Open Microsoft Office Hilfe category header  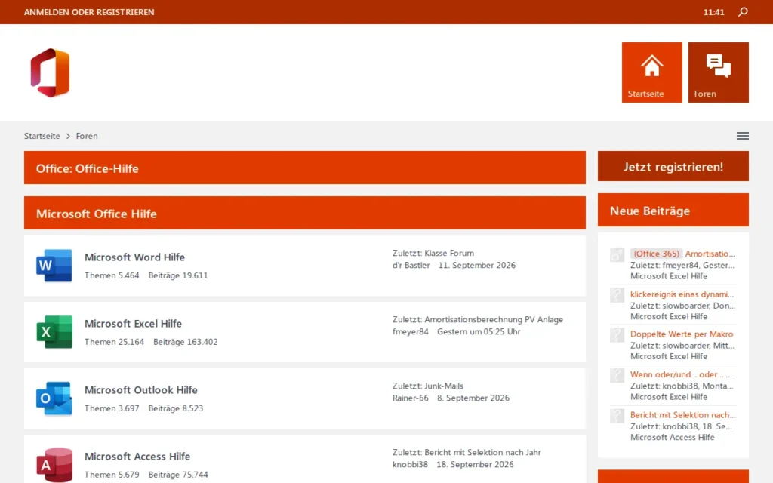coord(96,214)
